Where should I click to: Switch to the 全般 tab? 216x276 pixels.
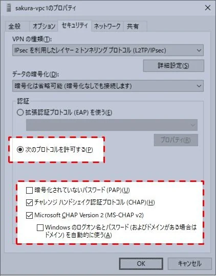pyautogui.click(x=14, y=27)
